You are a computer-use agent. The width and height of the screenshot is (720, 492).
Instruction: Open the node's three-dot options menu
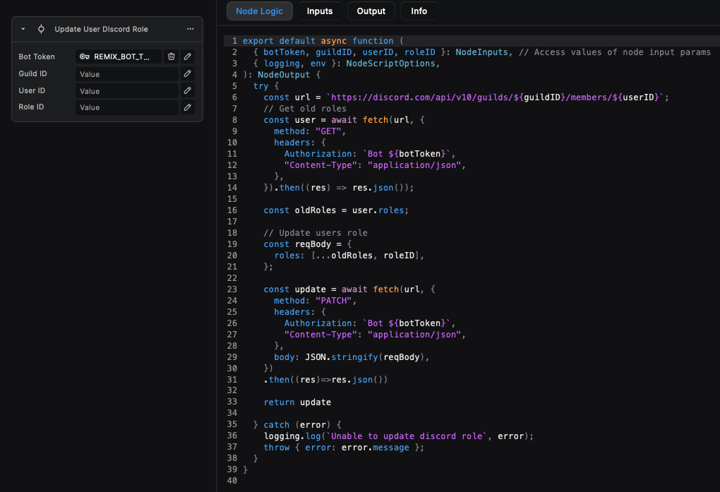[190, 29]
